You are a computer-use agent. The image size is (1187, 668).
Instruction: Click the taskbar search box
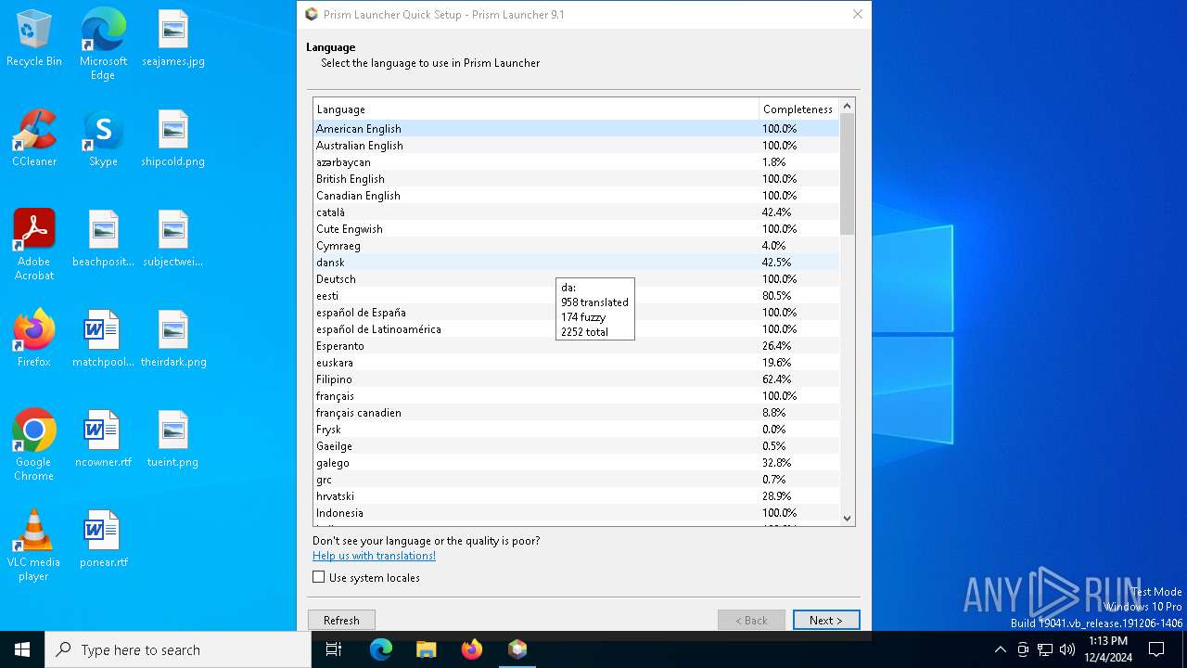coord(178,649)
